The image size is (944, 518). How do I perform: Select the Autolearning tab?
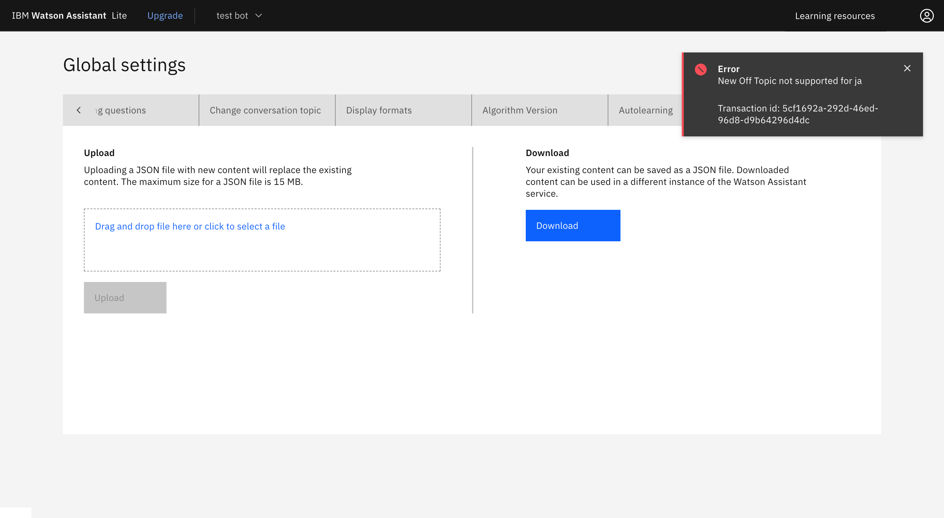tap(646, 110)
